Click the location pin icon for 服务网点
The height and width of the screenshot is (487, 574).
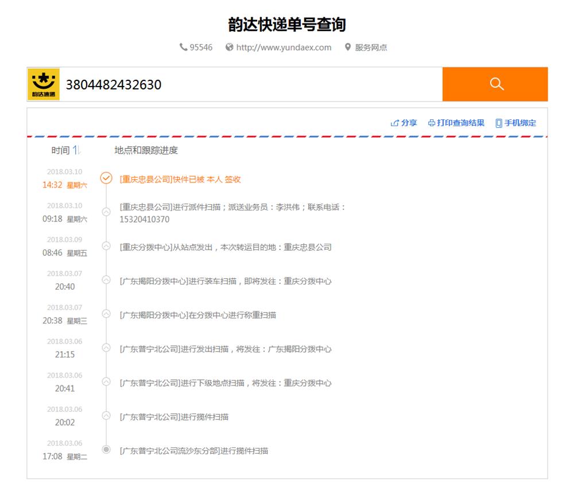[348, 47]
